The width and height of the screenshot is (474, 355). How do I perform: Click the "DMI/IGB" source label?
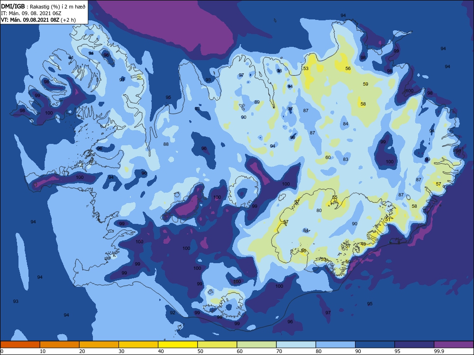coord(12,7)
